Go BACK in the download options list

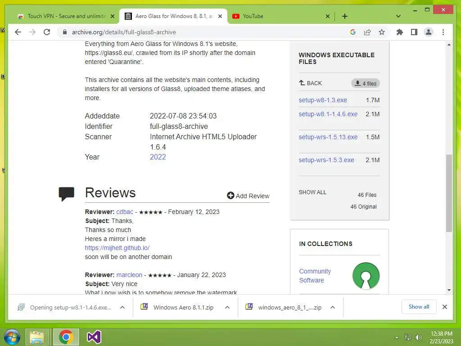tap(310, 83)
